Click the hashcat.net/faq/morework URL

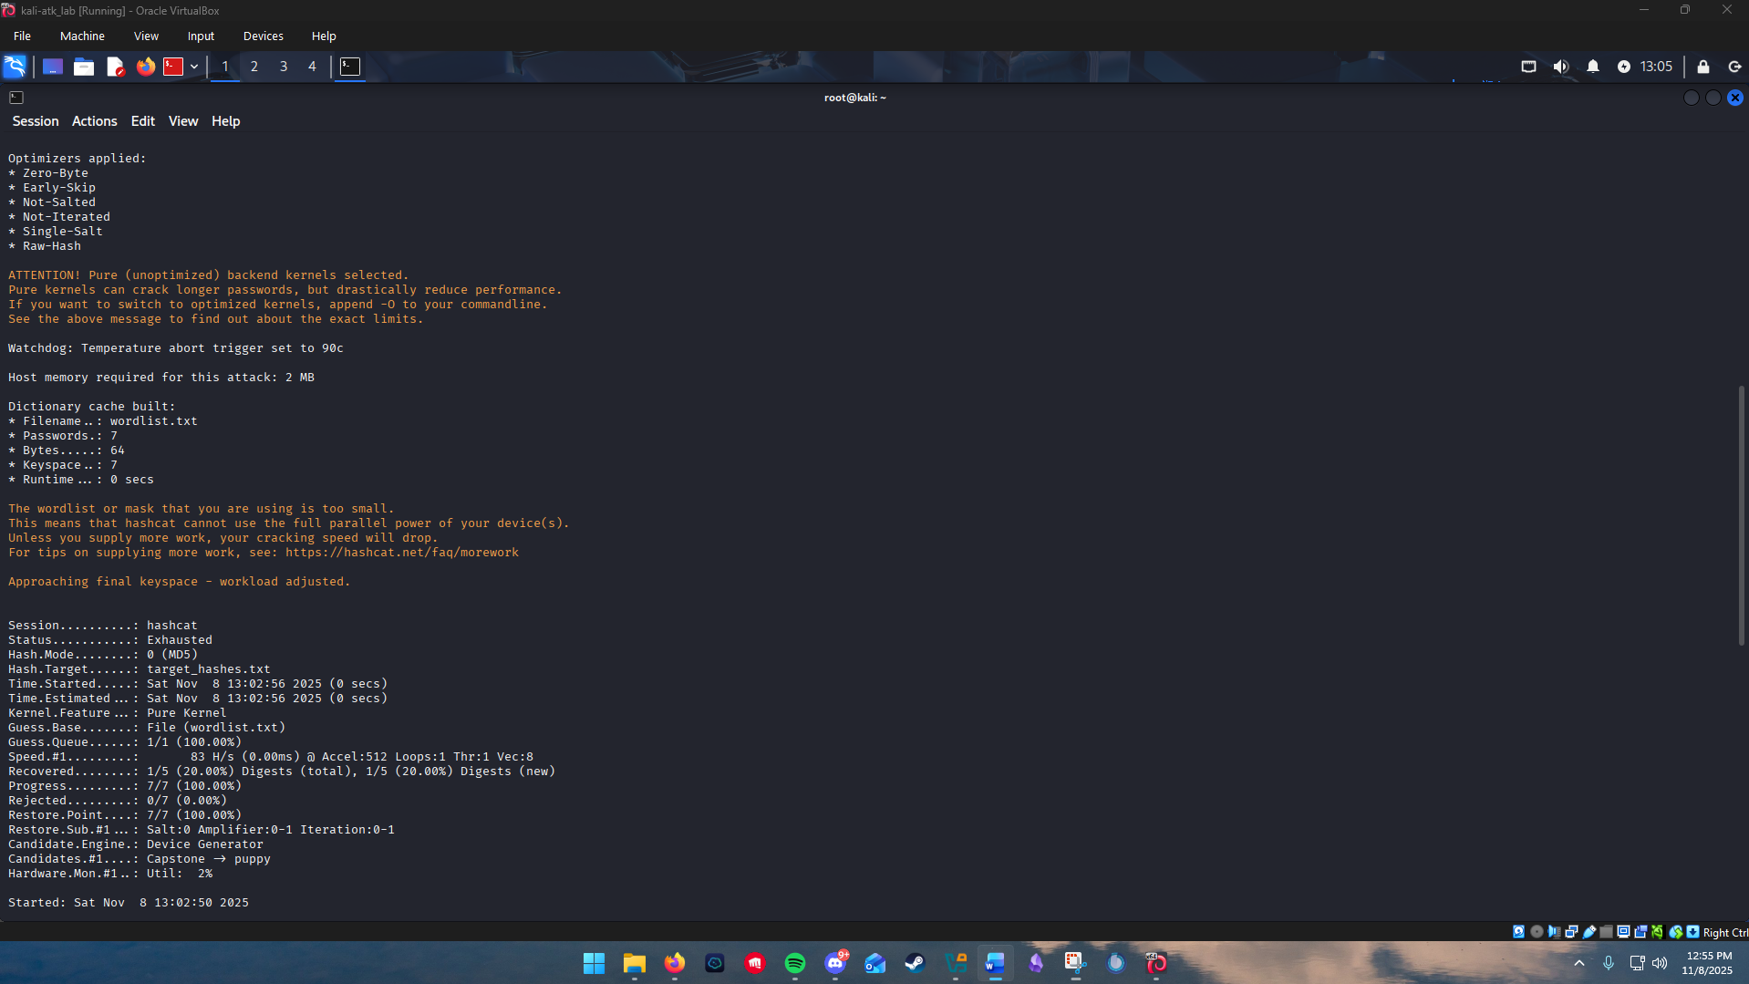(x=402, y=553)
